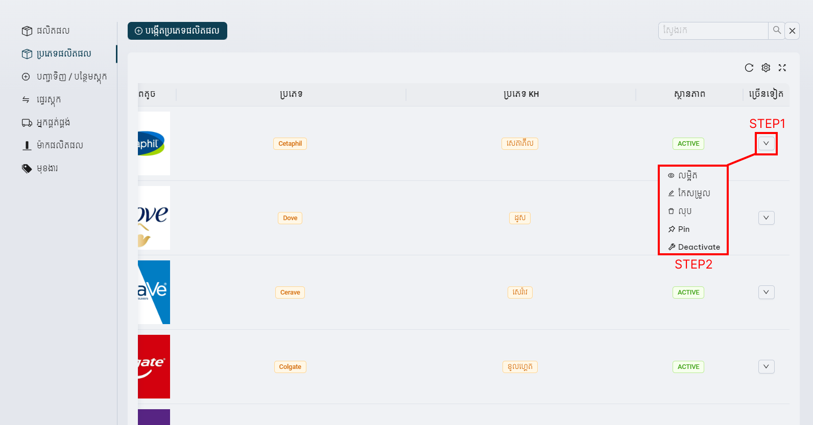Open ផលិតផល in the sidebar

pos(53,31)
